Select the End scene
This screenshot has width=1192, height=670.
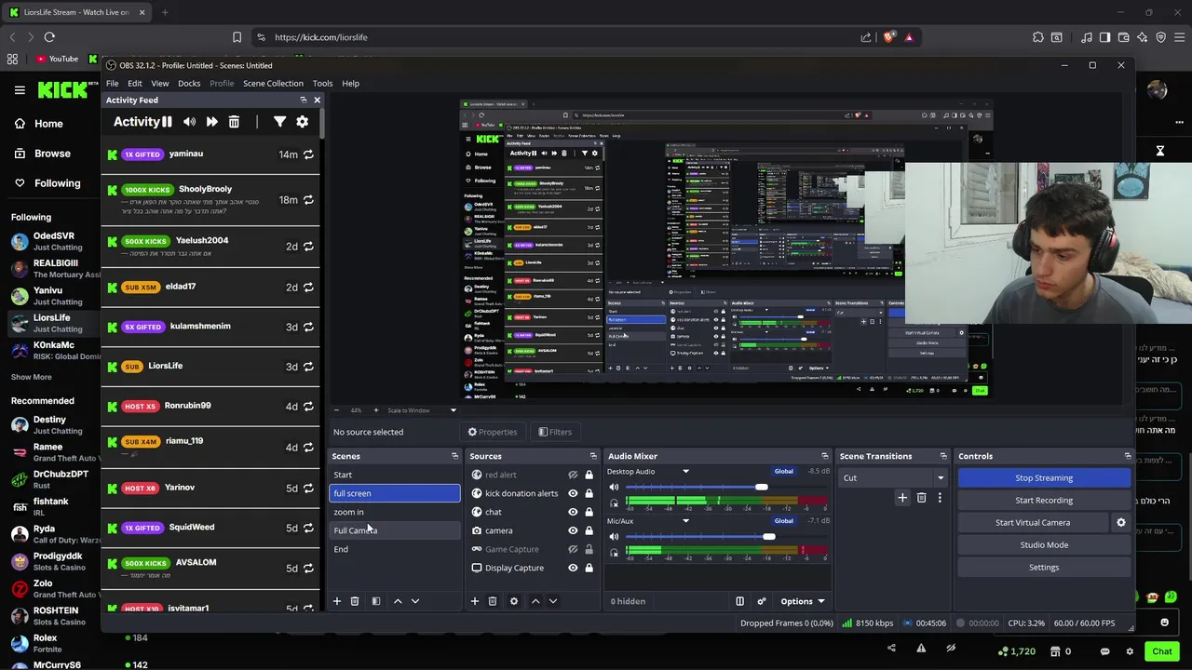[395, 549]
